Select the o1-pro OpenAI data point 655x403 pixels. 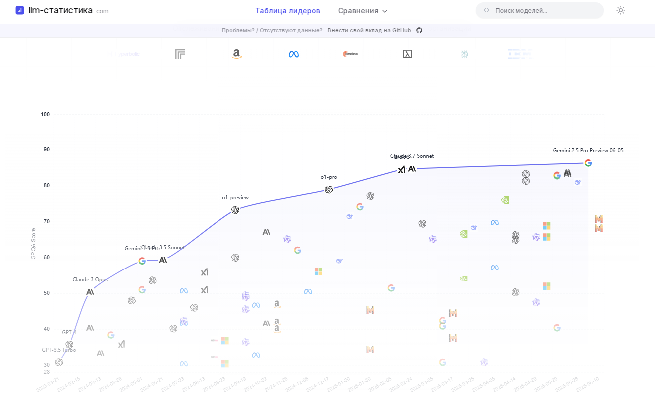329,189
